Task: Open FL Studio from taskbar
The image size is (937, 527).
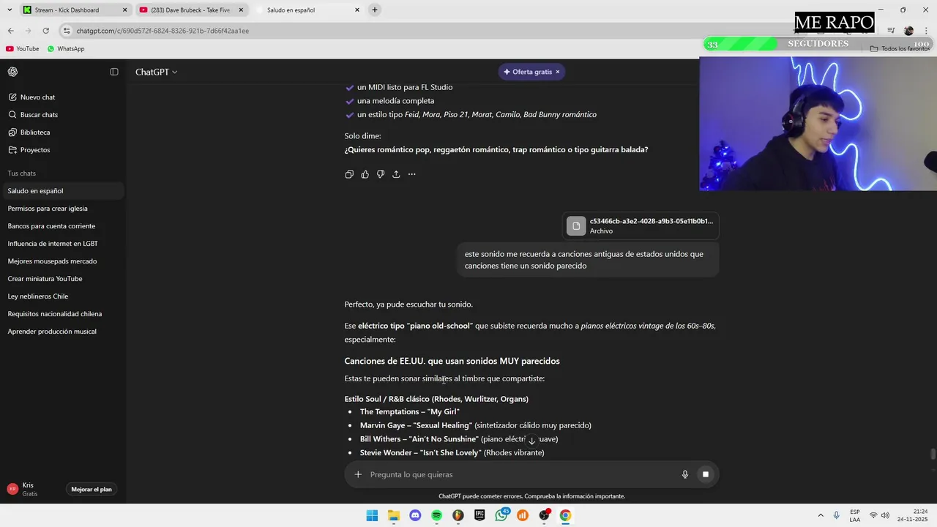Action: [x=458, y=515]
